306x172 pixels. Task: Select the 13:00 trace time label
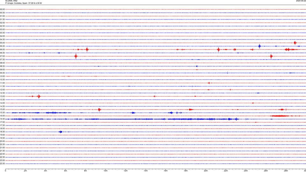[2, 96]
